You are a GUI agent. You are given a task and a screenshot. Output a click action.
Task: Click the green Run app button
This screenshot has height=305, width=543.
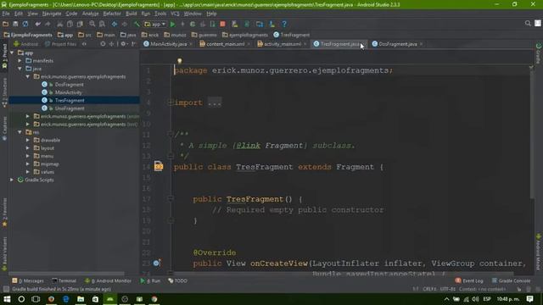[x=173, y=24]
